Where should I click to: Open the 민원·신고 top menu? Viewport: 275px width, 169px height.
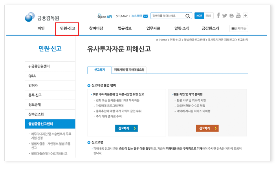coord(67,28)
